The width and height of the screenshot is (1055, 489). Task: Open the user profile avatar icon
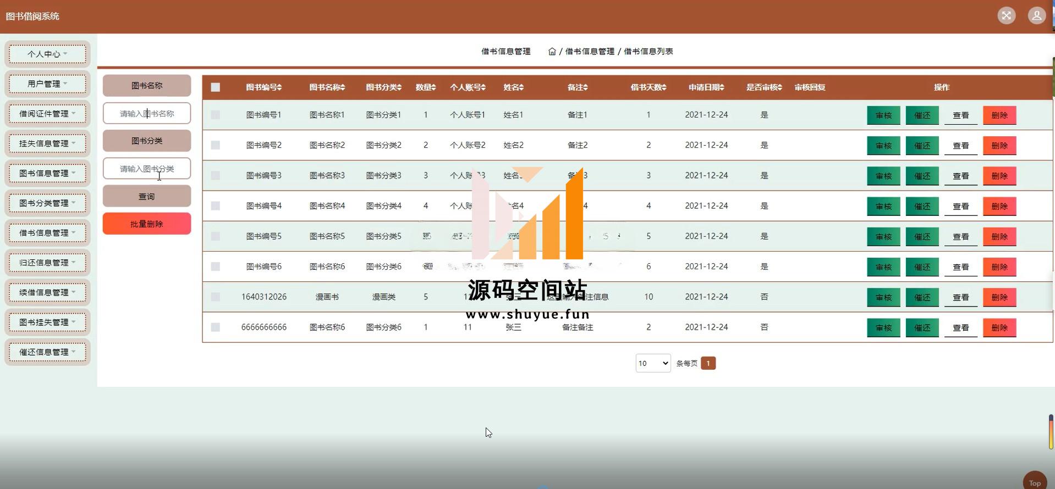(x=1036, y=15)
